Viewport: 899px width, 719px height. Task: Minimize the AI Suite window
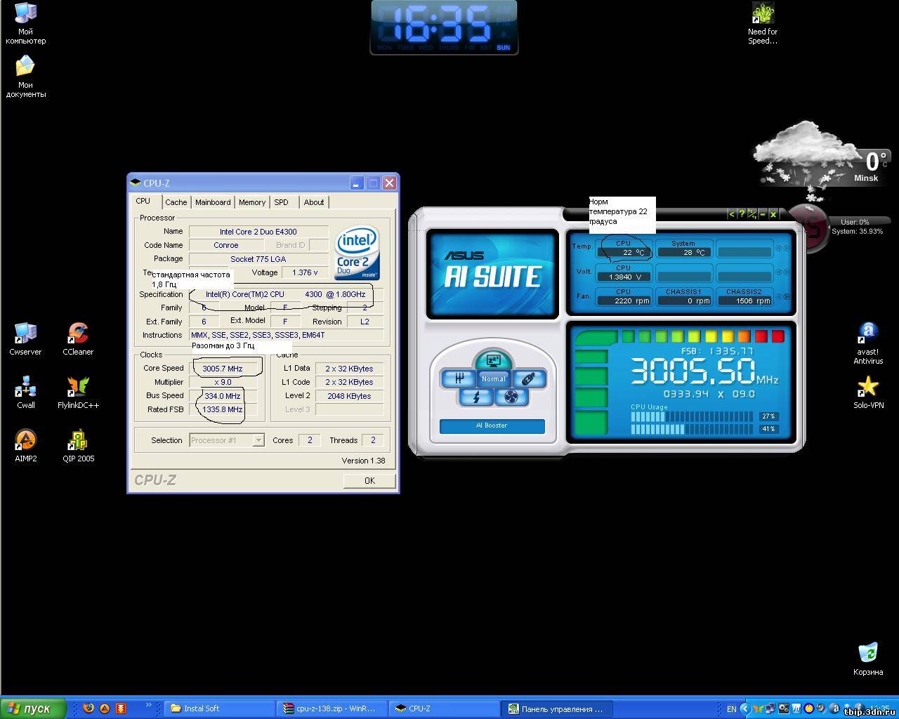click(763, 214)
